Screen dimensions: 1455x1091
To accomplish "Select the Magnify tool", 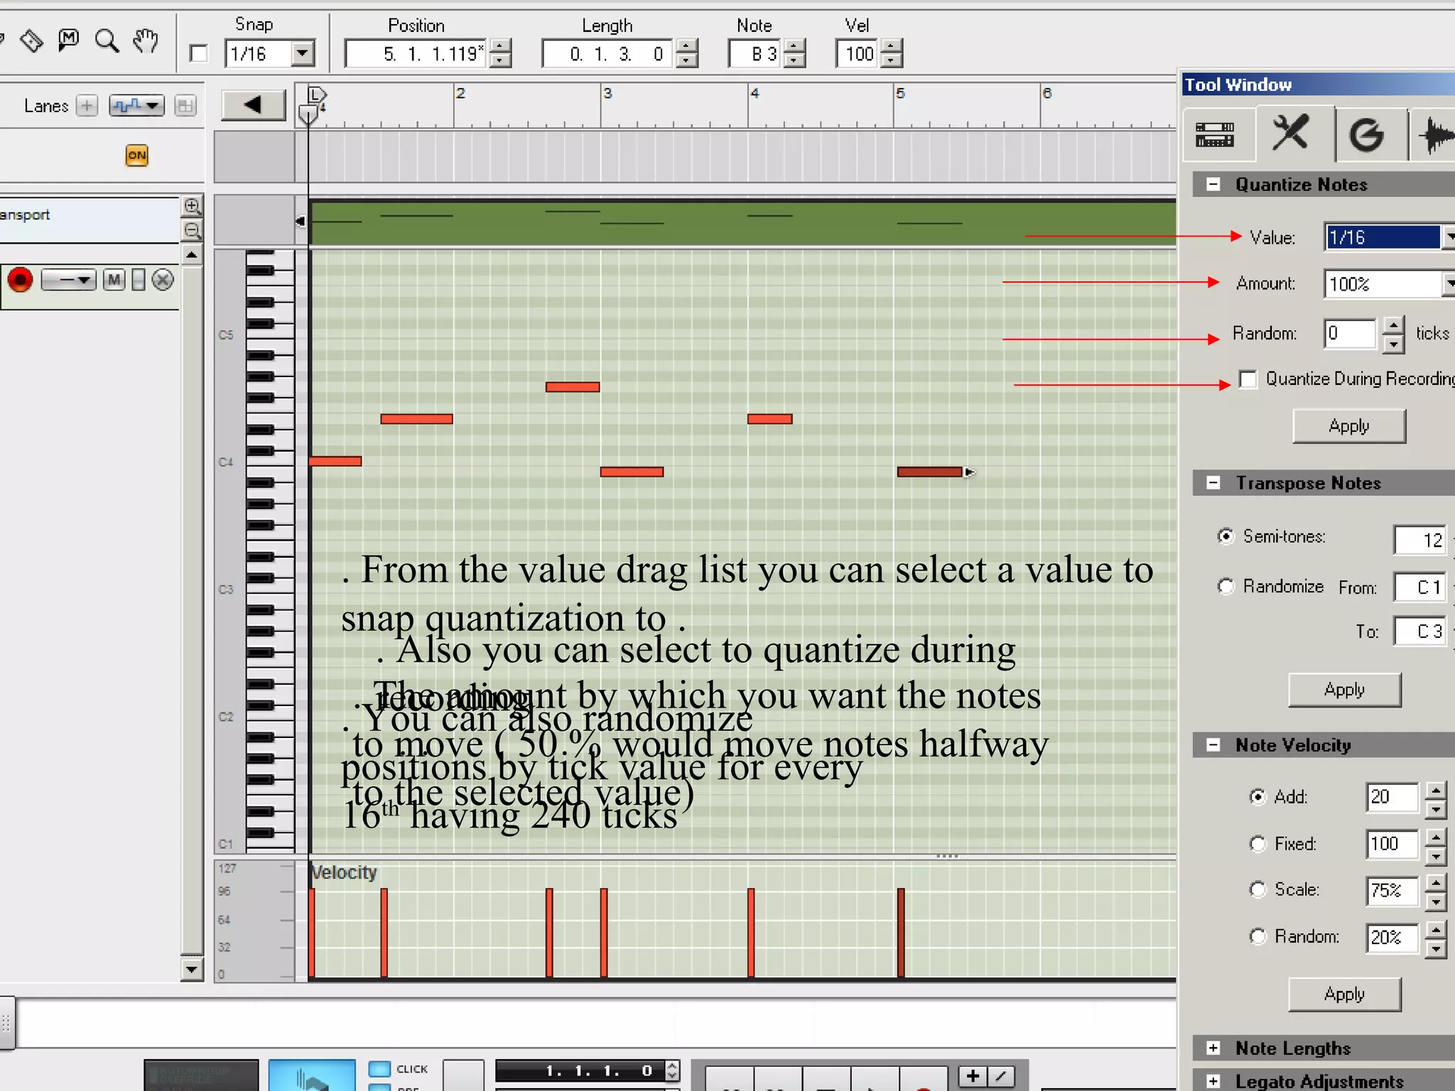I will pos(107,40).
